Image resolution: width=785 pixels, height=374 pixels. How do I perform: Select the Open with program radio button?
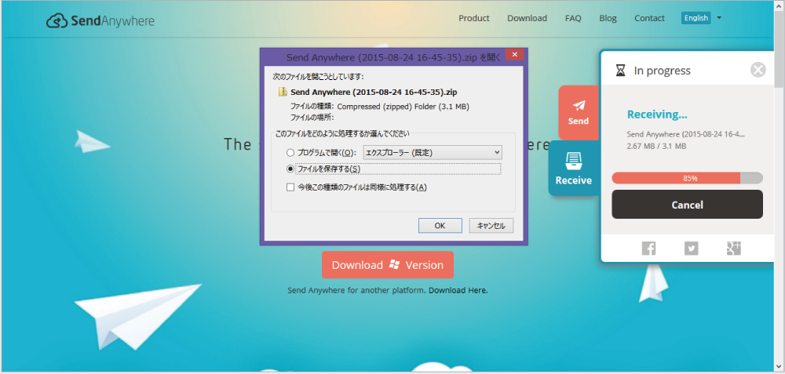[x=290, y=152]
